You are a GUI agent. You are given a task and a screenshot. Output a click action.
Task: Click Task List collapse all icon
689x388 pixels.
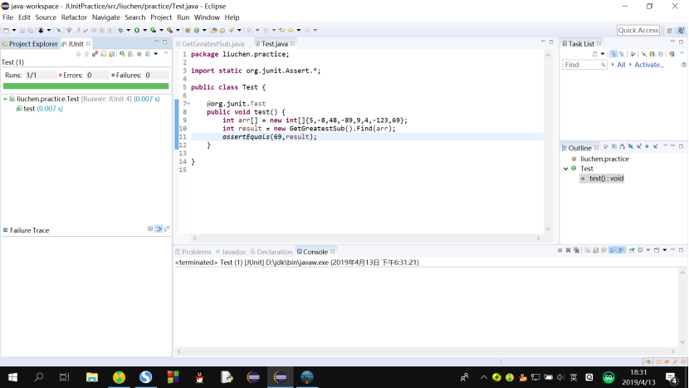pyautogui.click(x=661, y=54)
